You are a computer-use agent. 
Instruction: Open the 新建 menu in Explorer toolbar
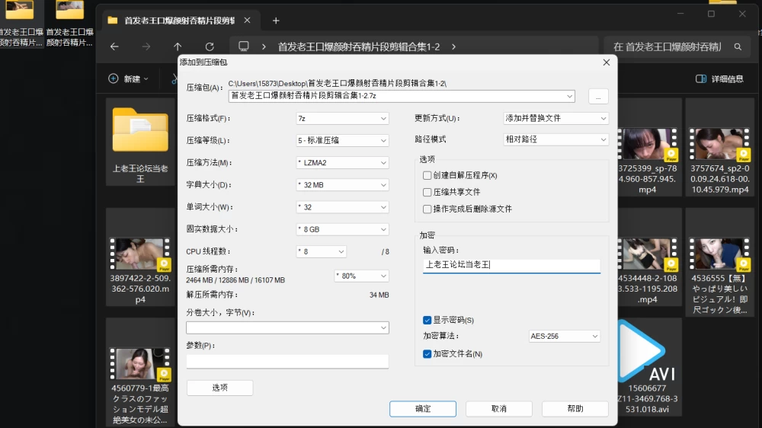[x=128, y=78]
